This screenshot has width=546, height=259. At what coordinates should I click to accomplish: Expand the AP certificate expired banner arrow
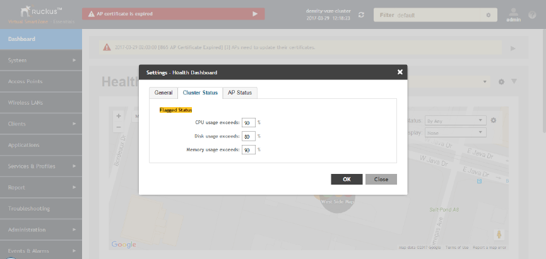pos(255,14)
